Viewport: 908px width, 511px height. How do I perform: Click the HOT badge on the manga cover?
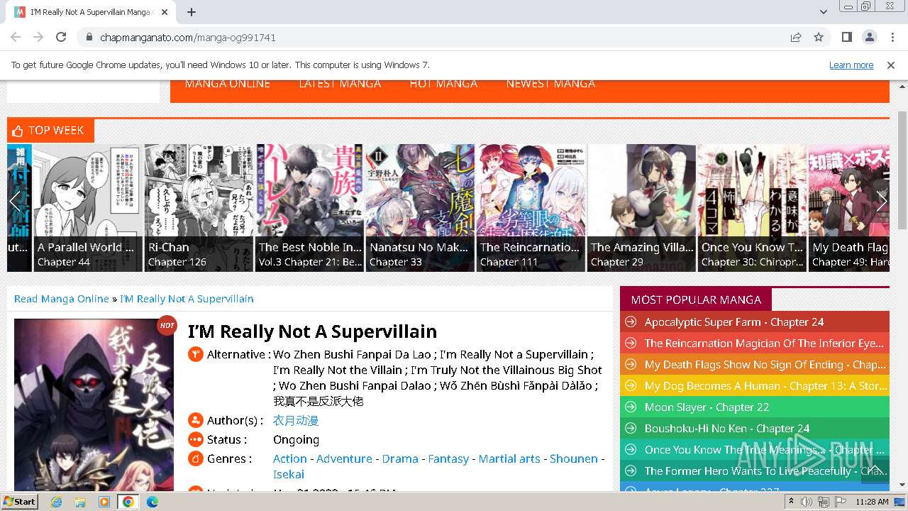(x=167, y=325)
